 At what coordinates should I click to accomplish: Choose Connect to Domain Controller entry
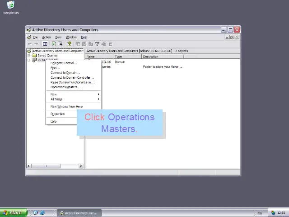(74, 77)
